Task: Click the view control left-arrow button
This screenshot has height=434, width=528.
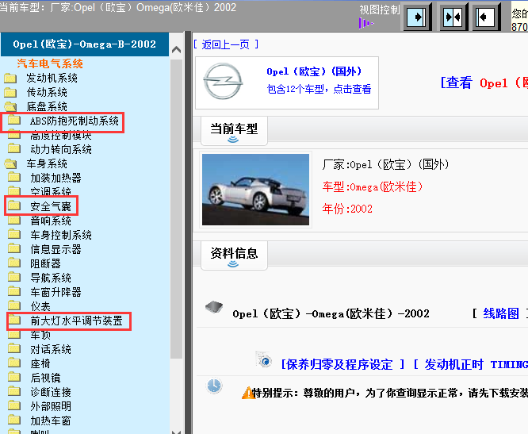Action: tap(486, 17)
